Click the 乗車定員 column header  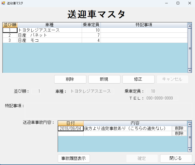(x=91, y=25)
